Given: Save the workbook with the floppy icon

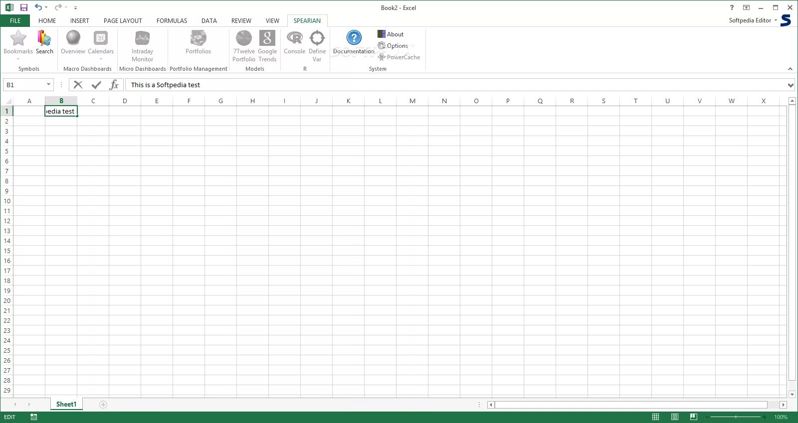Looking at the screenshot, I should [23, 7].
